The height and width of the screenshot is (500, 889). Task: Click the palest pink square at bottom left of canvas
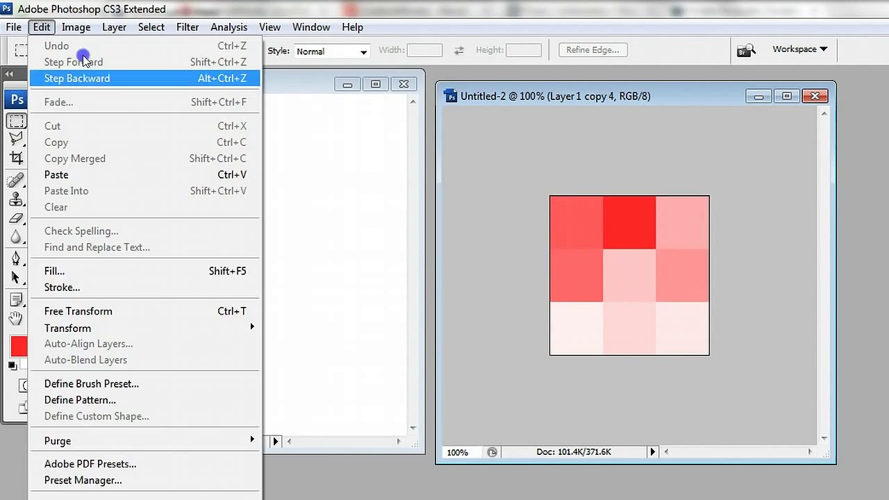(x=576, y=328)
